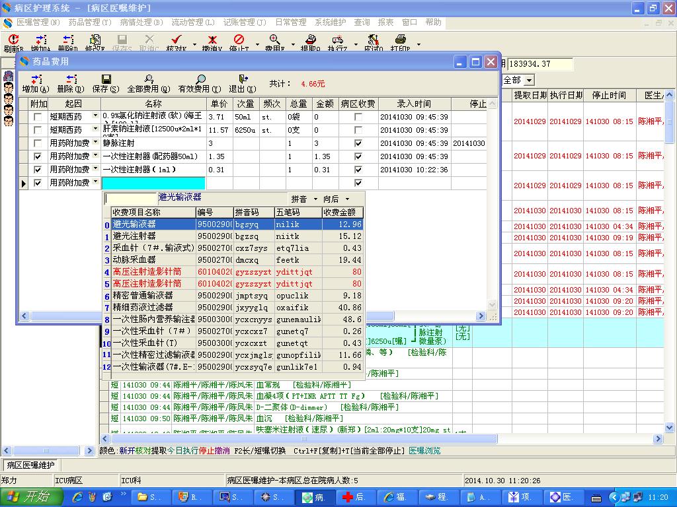The height and width of the screenshot is (507, 677).
Task: Open the 记账管理(J) menu
Action: (x=245, y=22)
